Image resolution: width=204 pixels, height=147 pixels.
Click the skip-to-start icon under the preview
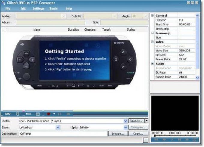156,140
